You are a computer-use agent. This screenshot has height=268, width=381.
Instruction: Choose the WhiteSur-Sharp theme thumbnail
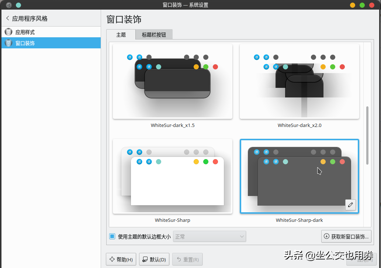(173, 176)
